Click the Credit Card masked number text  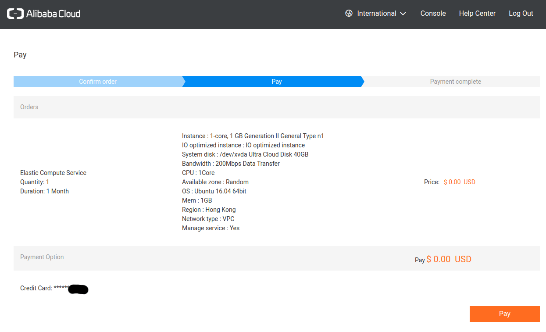pos(54,289)
